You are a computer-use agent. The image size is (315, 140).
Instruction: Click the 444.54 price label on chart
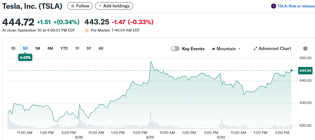(x=305, y=71)
